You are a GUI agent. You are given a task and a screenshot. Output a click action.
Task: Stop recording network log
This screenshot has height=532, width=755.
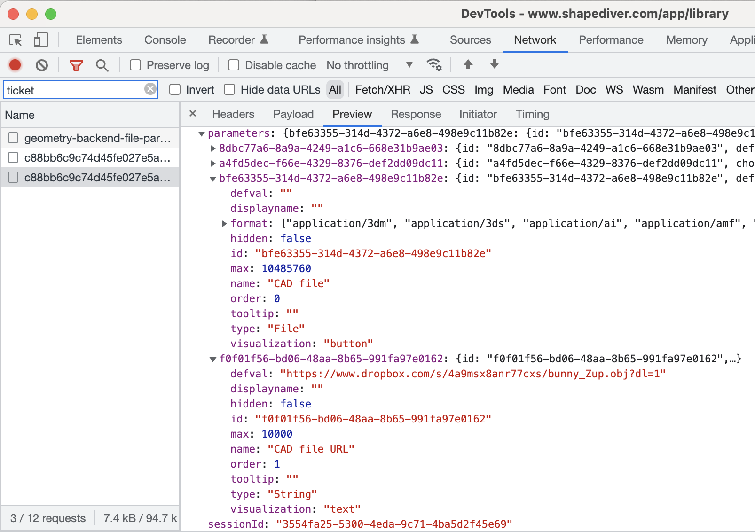(15, 65)
